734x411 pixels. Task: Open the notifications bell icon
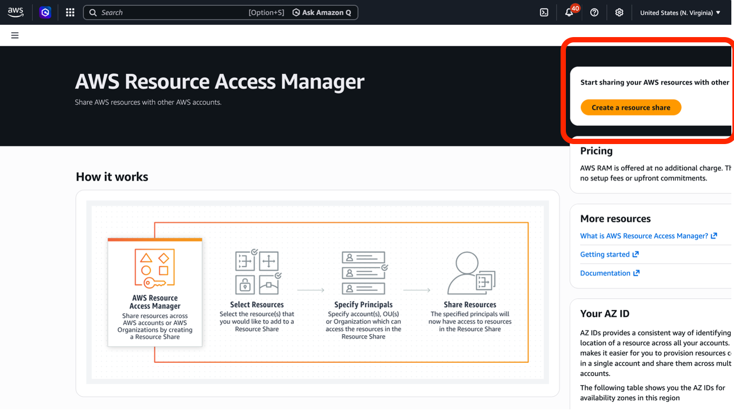[569, 12]
